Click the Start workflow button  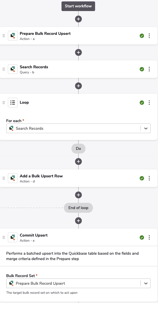point(78,6)
